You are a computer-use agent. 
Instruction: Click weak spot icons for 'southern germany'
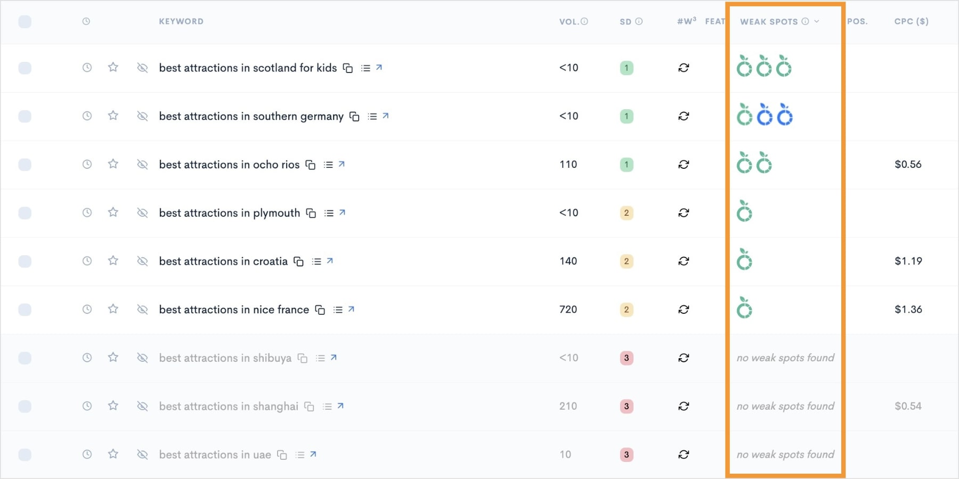click(x=765, y=115)
